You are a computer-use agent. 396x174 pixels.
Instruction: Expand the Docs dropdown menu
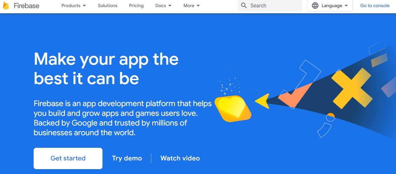pos(163,5)
